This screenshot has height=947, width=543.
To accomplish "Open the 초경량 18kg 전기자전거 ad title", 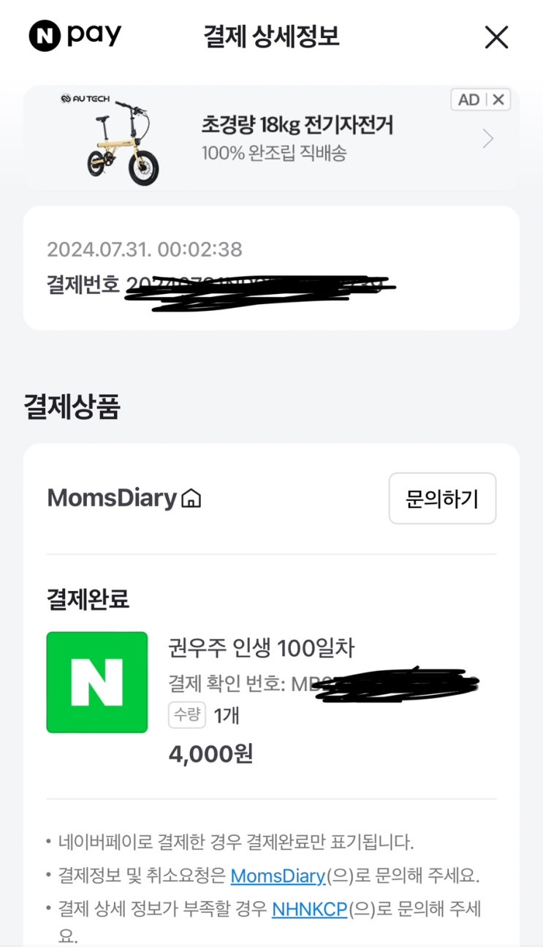I will (x=297, y=125).
